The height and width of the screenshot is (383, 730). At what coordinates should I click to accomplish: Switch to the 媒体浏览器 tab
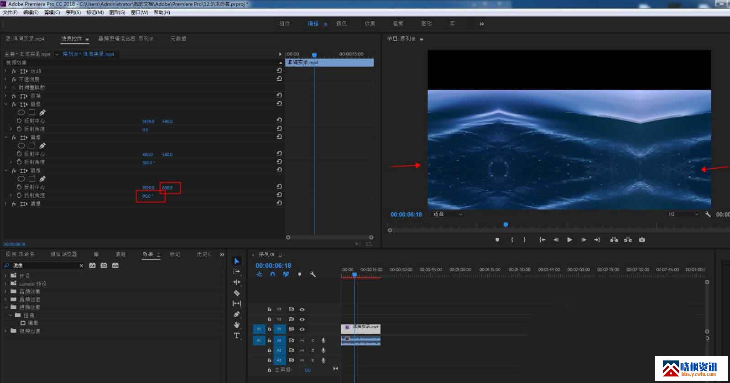click(63, 254)
